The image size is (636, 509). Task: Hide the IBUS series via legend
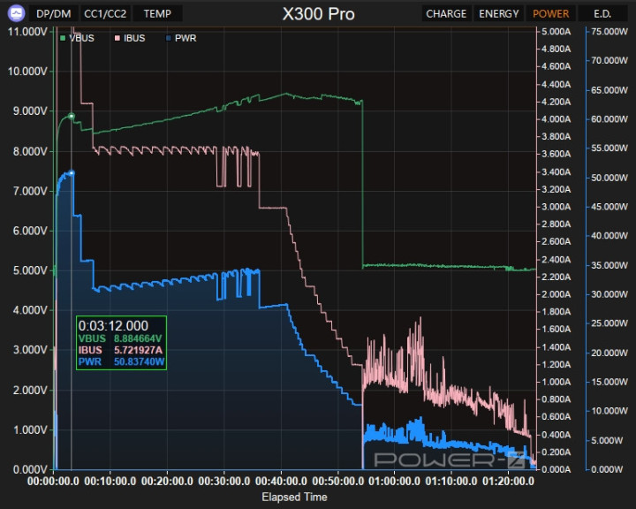134,38
